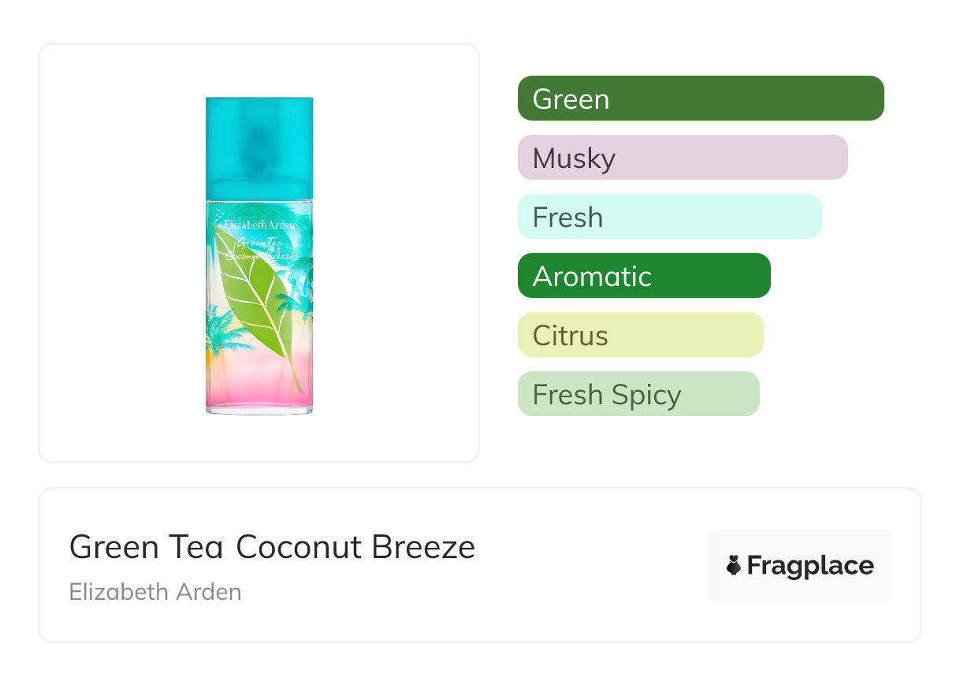Click the word 'Breeze' in product title
960x681 pixels.
[x=423, y=547]
